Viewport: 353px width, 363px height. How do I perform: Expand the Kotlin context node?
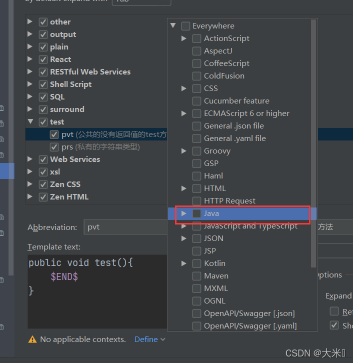(184, 263)
